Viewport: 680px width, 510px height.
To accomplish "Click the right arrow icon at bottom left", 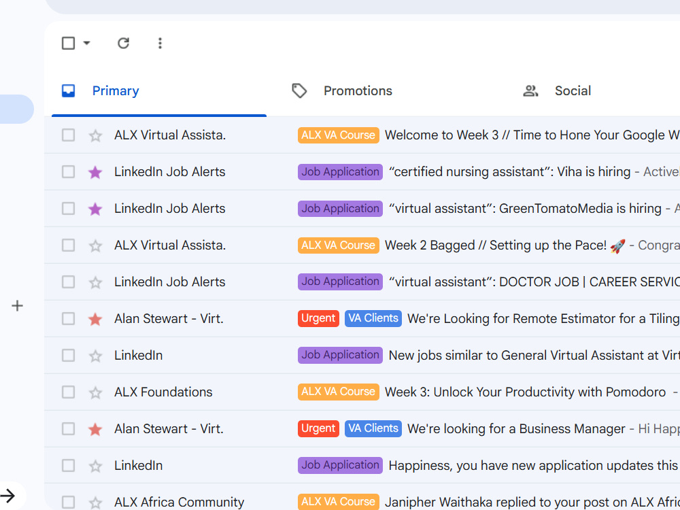I will coord(7,496).
